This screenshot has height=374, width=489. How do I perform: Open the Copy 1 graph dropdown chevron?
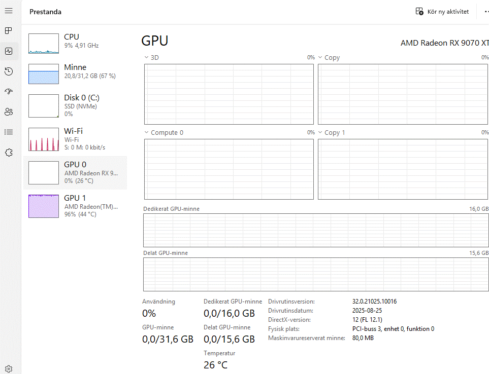[x=320, y=133]
